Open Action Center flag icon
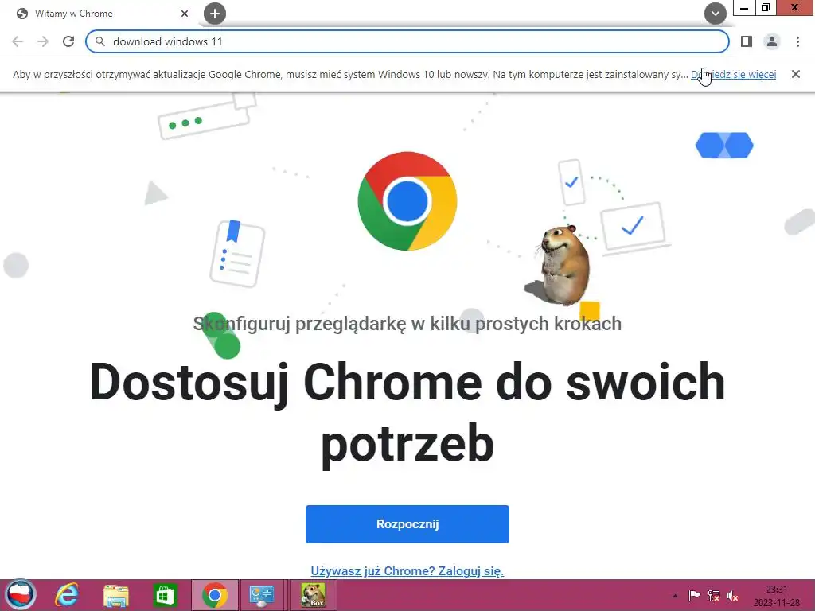This screenshot has height=611, width=815. click(x=694, y=596)
